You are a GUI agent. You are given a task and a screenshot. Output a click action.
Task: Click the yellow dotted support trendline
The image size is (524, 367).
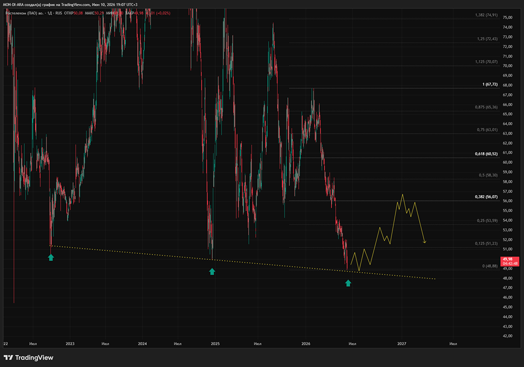click(x=242, y=262)
